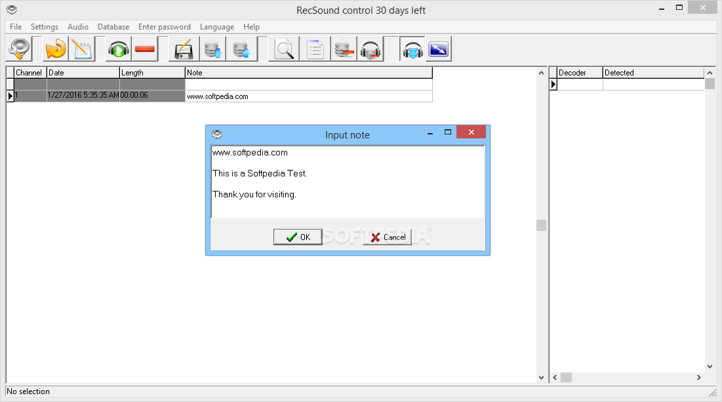Click Decoder panel horizontal scrollbar thumb

pos(566,377)
